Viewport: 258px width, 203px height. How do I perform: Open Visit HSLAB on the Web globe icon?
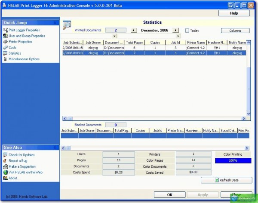5,172
